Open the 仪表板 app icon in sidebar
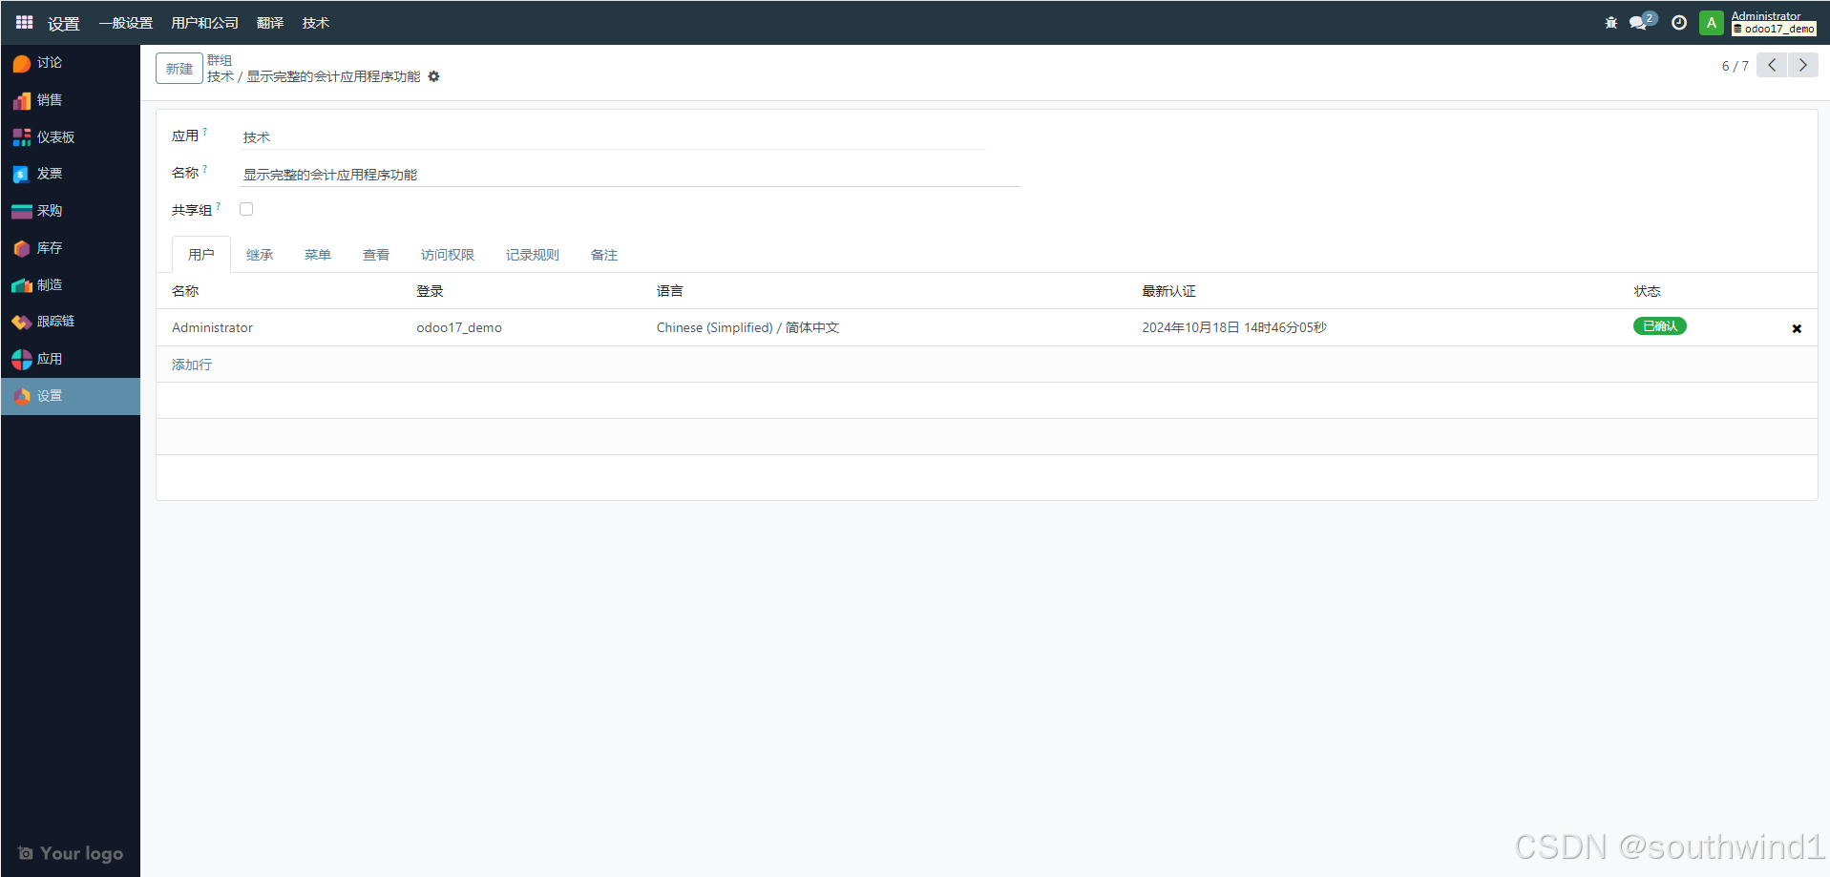 coord(22,137)
